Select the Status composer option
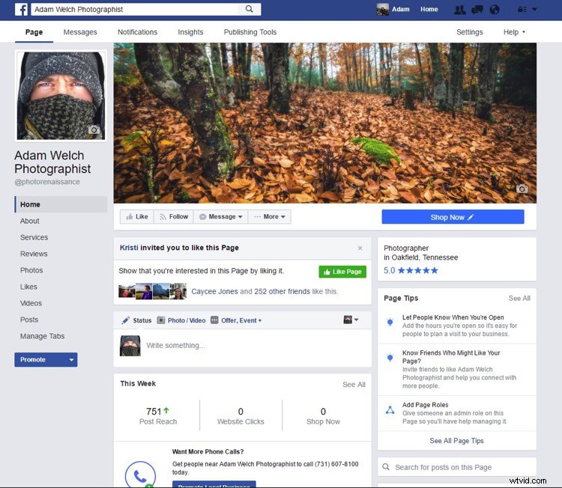 coord(137,320)
